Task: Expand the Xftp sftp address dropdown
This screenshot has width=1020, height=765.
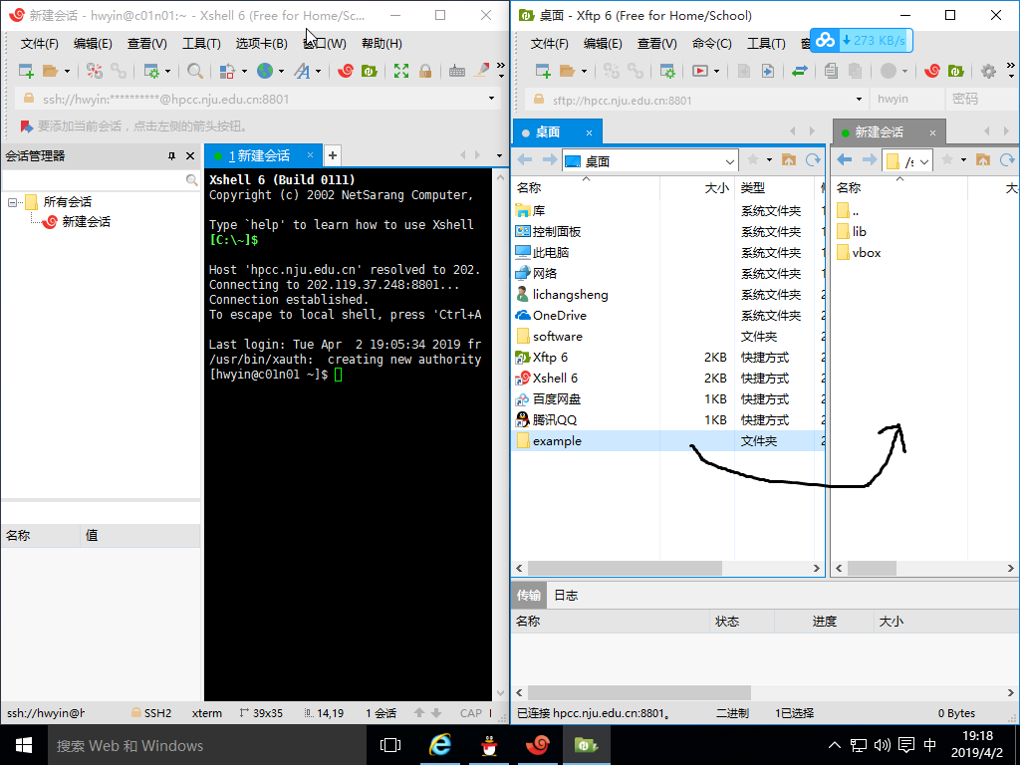Action: click(859, 100)
